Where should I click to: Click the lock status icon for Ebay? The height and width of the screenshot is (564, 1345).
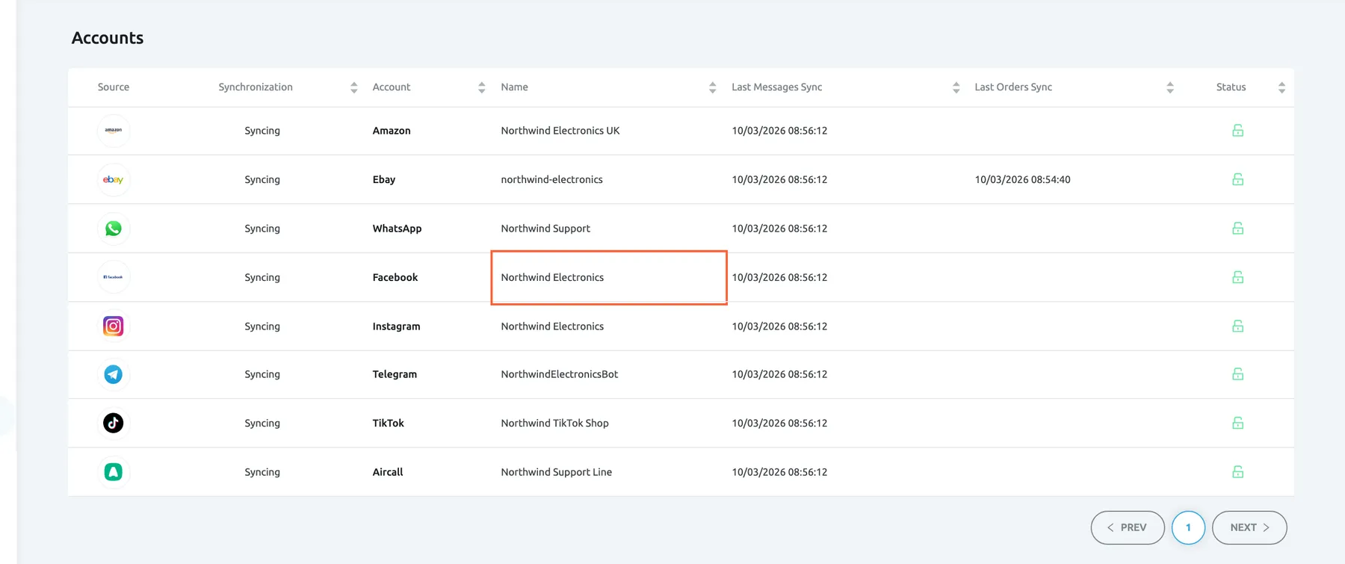pyautogui.click(x=1237, y=179)
